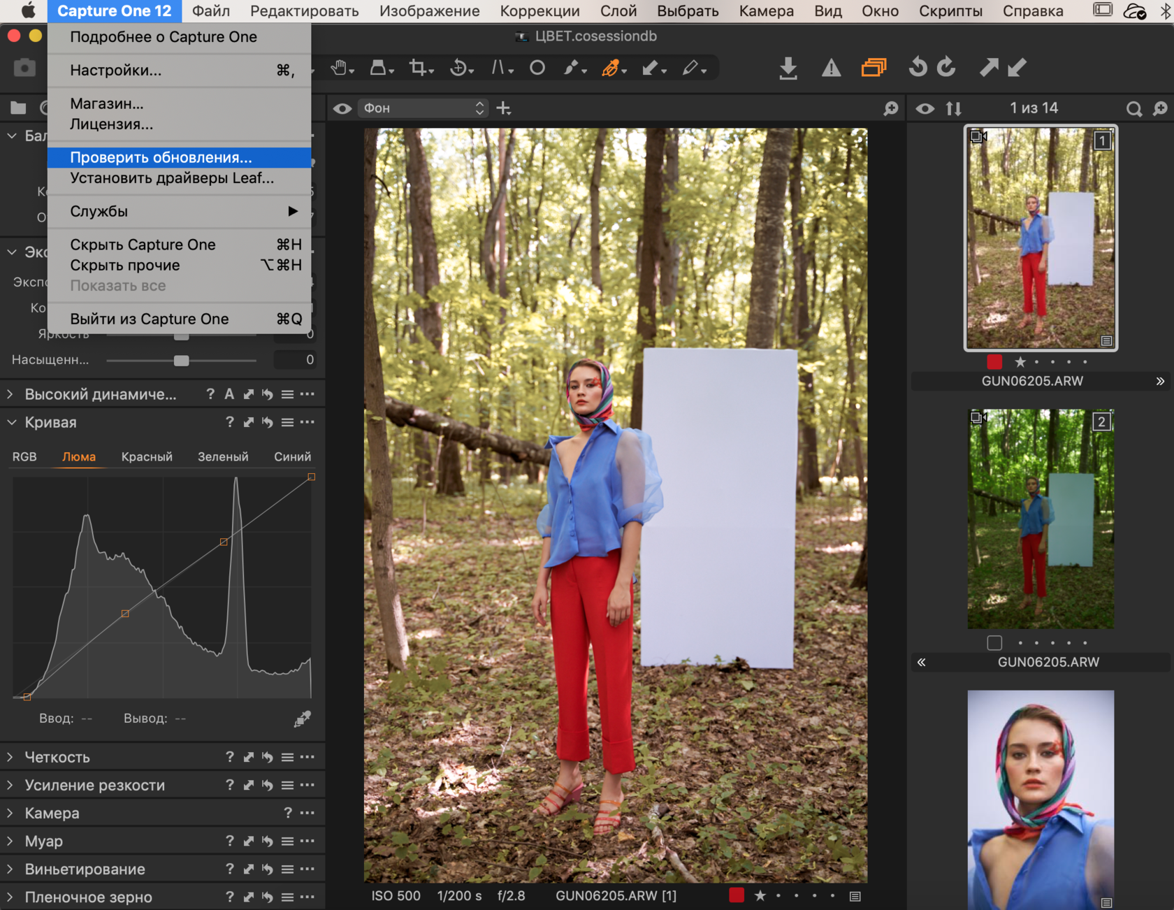The height and width of the screenshot is (910, 1174).
Task: Choose Выйти из Capture One
Action: tap(180, 319)
